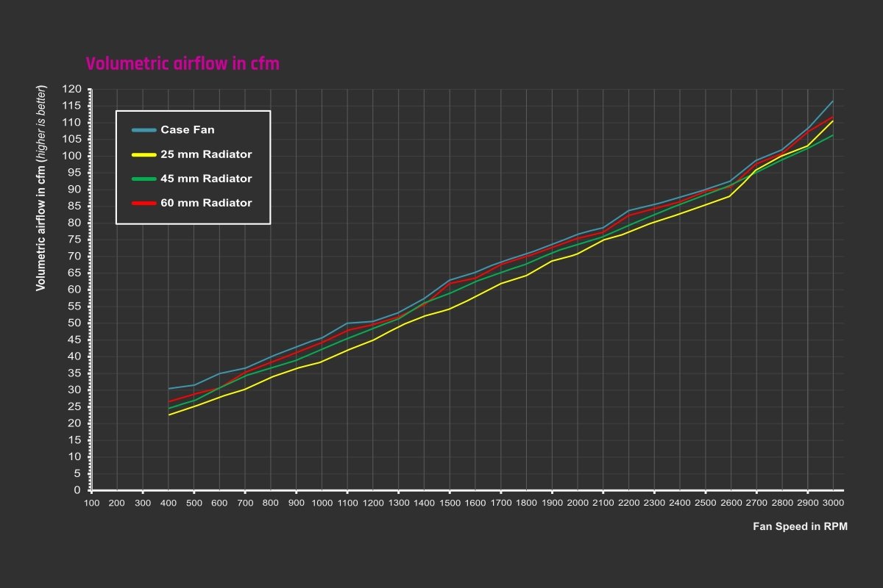883x588 pixels.
Task: Select the 100 label on the x-axis
Action: (x=91, y=503)
